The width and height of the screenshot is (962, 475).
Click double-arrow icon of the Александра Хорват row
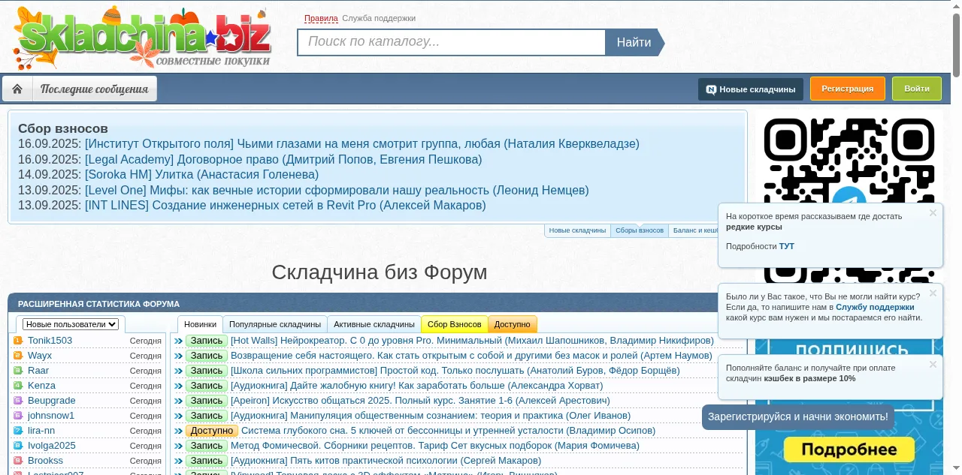[179, 386]
